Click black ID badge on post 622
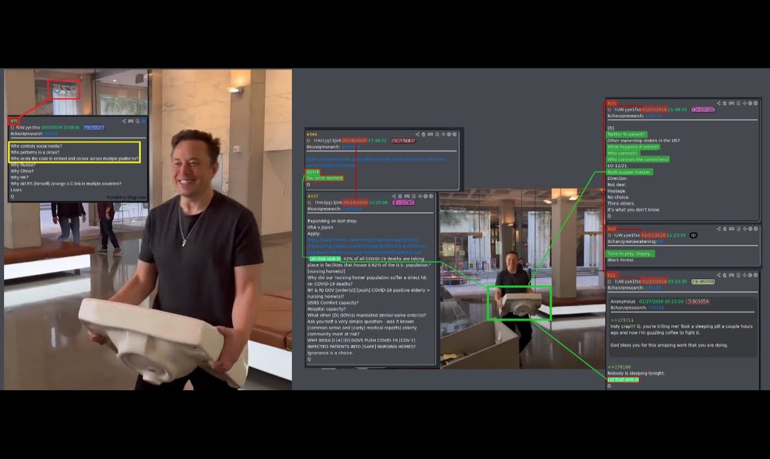Viewport: 770px width, 459px height. pyautogui.click(x=694, y=235)
